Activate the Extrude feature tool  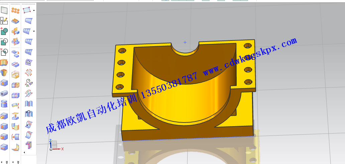click(4, 63)
